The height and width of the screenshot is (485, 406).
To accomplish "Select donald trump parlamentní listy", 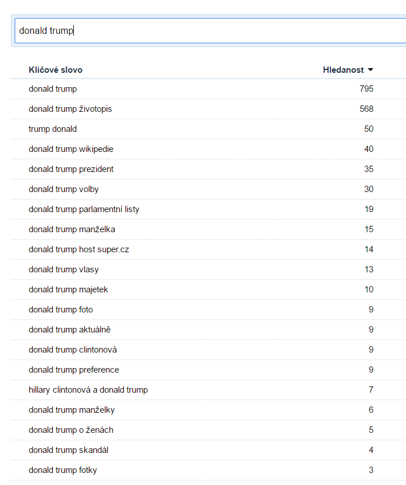I will [84, 209].
